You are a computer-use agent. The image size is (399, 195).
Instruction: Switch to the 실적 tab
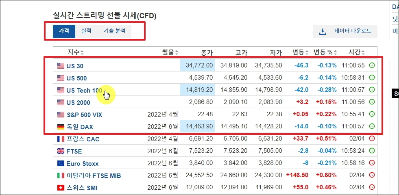(x=86, y=31)
